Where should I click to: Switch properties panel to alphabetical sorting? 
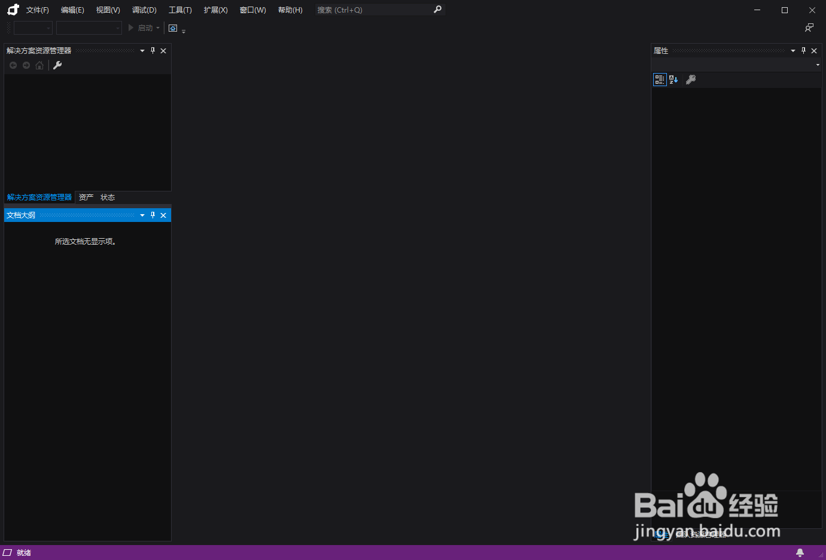click(x=673, y=79)
